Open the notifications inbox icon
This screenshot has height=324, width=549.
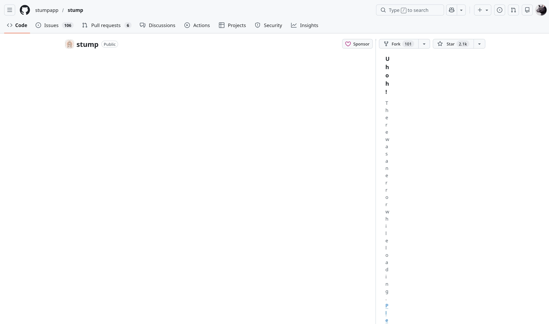[x=527, y=10]
